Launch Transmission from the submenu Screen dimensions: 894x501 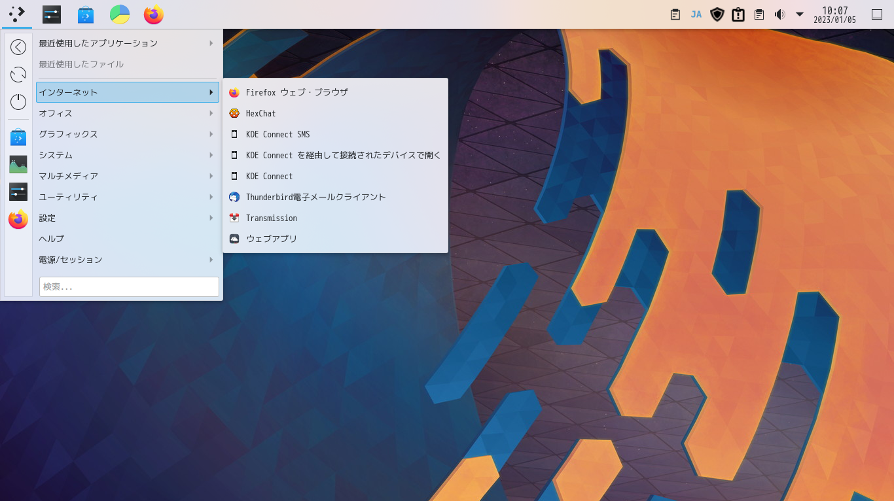(335, 218)
